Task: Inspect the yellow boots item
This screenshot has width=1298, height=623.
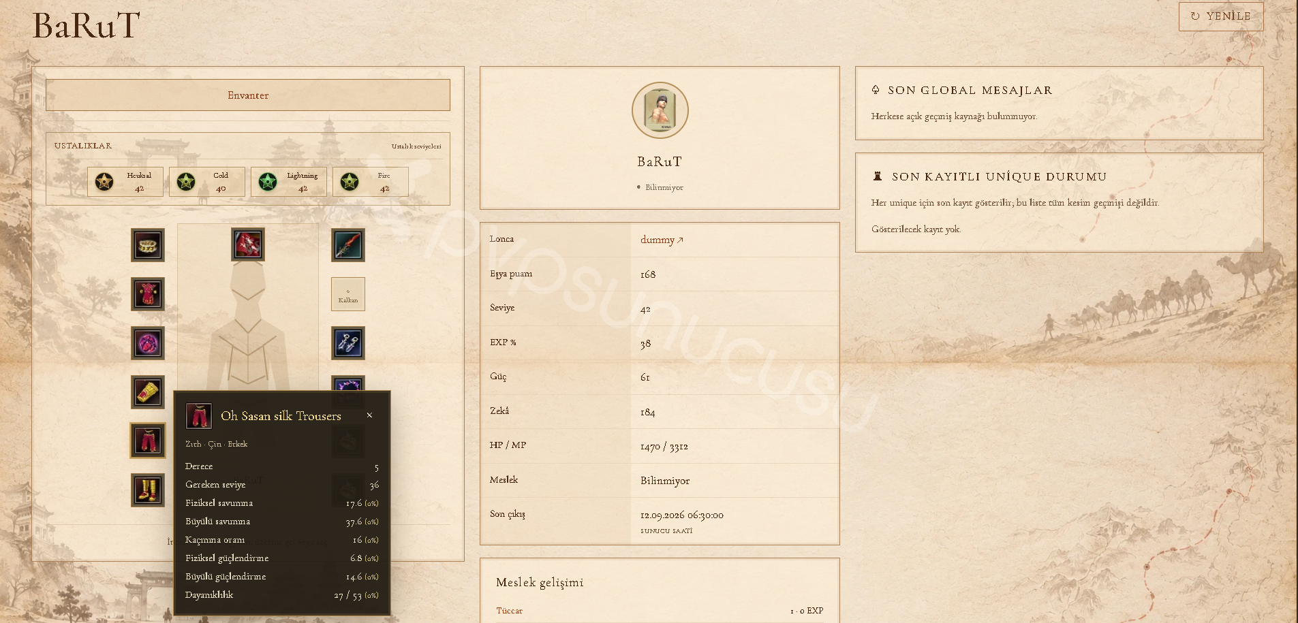Action: (x=148, y=490)
